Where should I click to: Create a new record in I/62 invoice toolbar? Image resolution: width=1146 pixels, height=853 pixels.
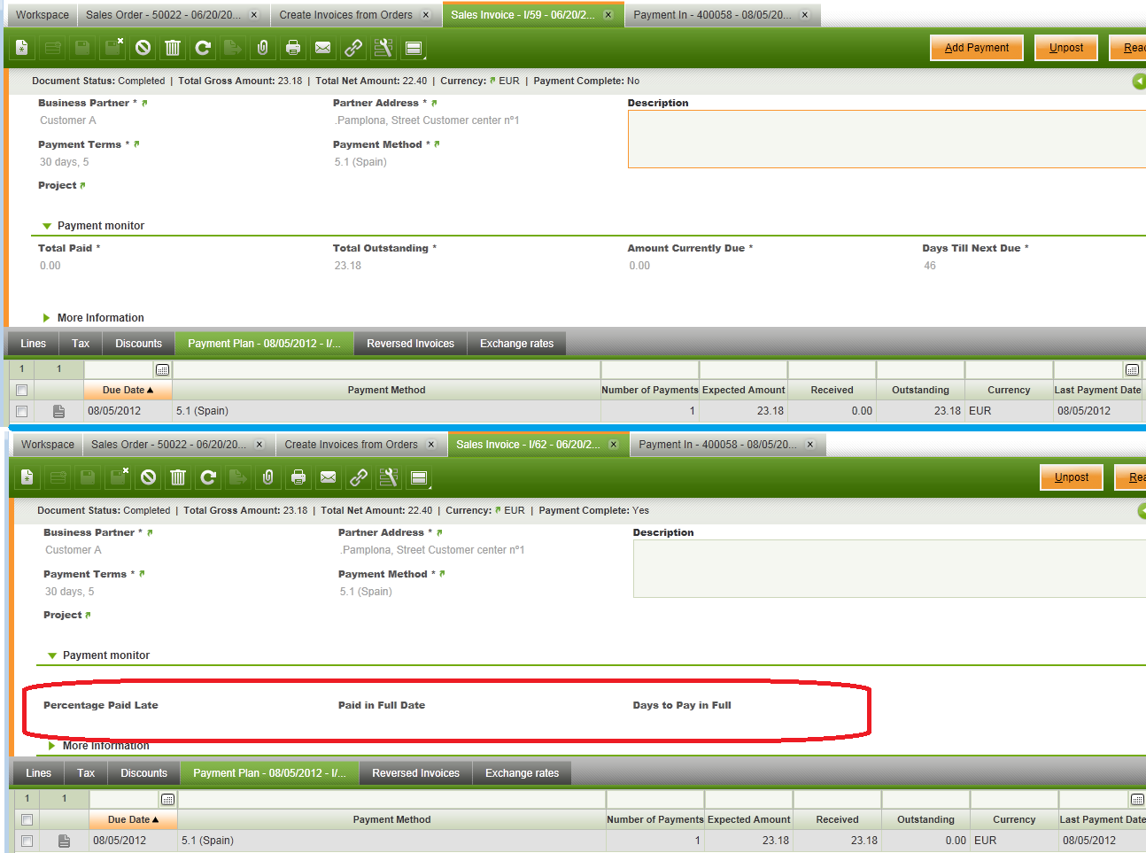(27, 477)
